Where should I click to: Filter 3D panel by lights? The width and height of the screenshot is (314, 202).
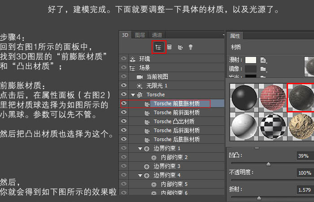click(191, 47)
